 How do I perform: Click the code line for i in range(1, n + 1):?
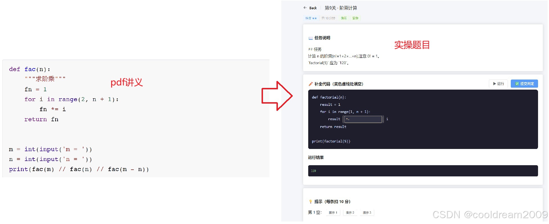click(x=345, y=112)
